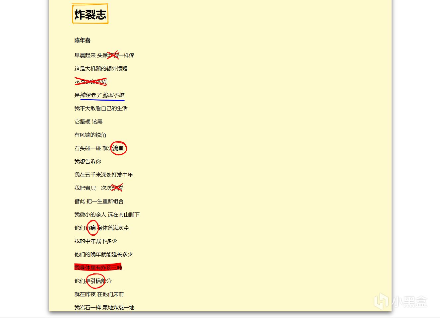The image size is (440, 318).
Task: Click line 我的中年裁下多少
Action: point(95,241)
